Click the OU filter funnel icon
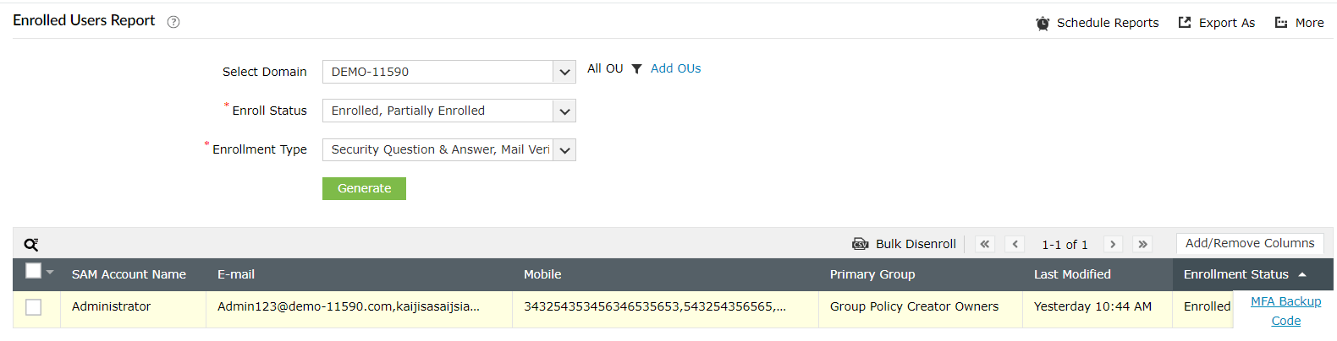Screen dimensions: 1337x341 click(636, 69)
